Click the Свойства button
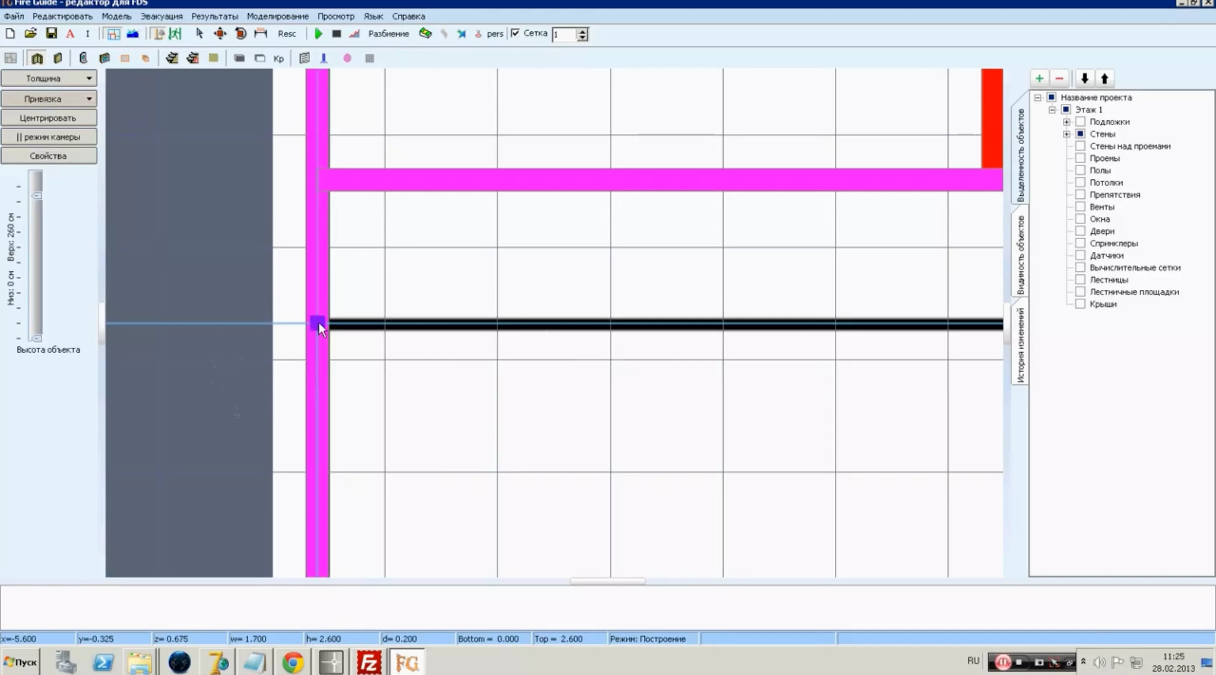 (49, 156)
